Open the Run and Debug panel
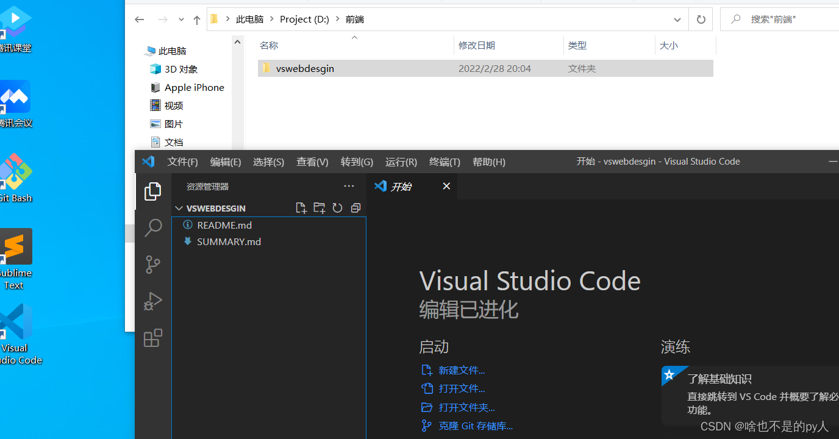Viewport: 839px width, 439px height. [152, 301]
